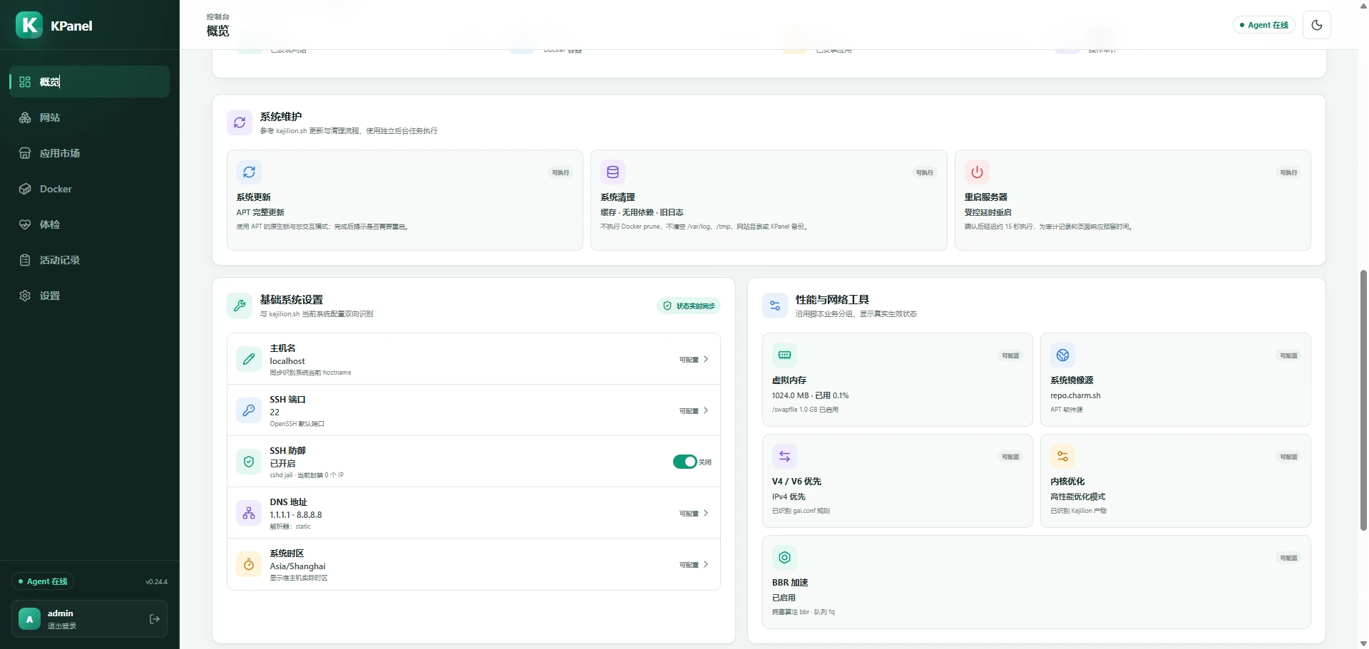Image resolution: width=1369 pixels, height=649 pixels.
Task: Open the 网站 sidebar menu item
Action: coord(90,118)
